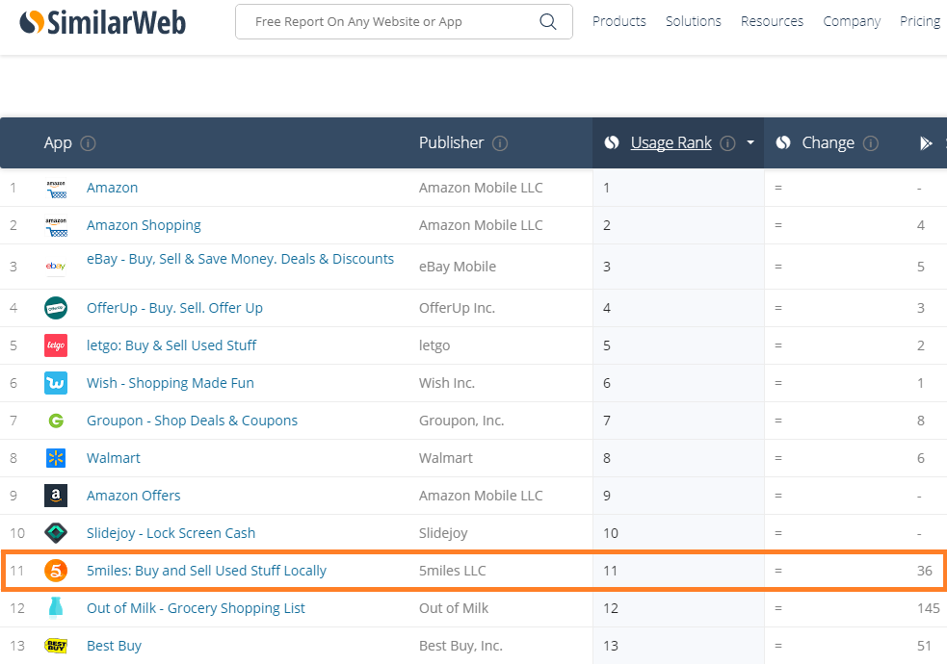Click the Change column header
The width and height of the screenshot is (947, 664).
click(x=828, y=143)
